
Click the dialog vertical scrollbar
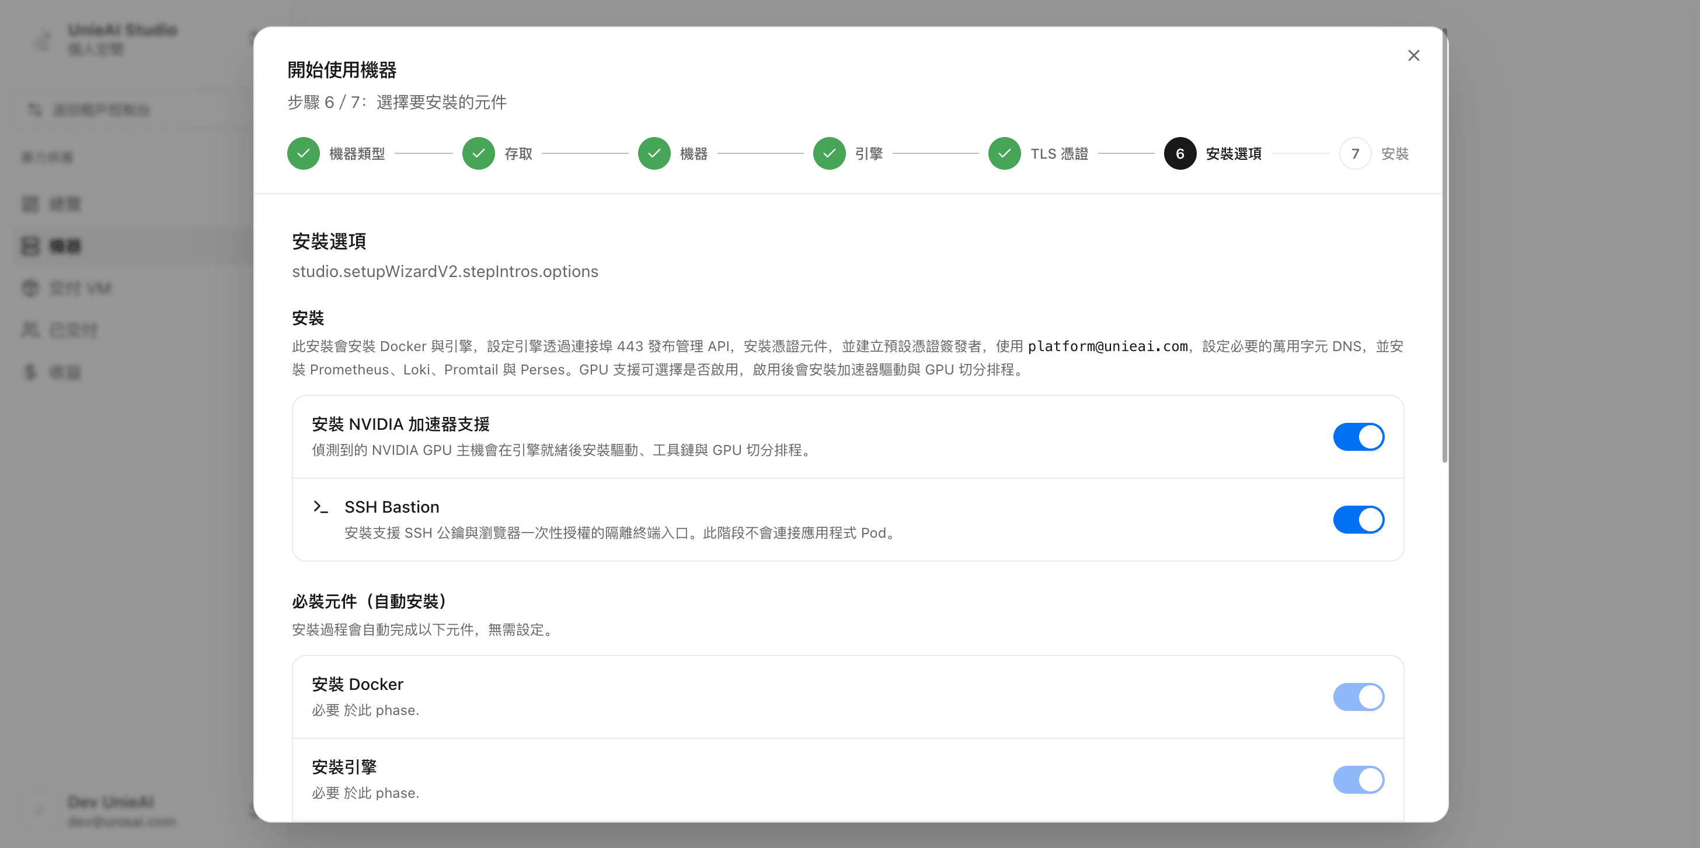pos(1445,246)
